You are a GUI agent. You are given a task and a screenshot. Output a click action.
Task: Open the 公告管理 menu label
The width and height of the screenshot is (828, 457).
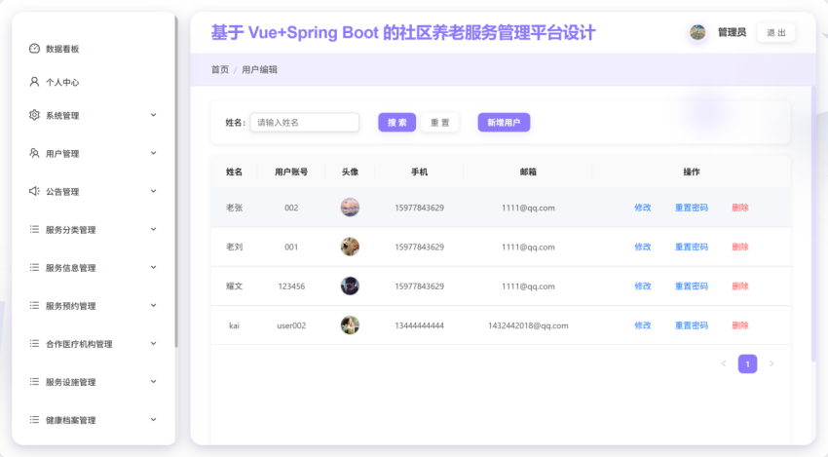point(62,191)
